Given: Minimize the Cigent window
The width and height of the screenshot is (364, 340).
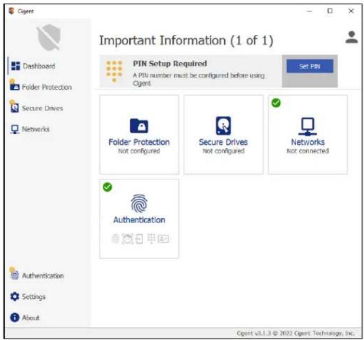Looking at the screenshot, I should [309, 11].
